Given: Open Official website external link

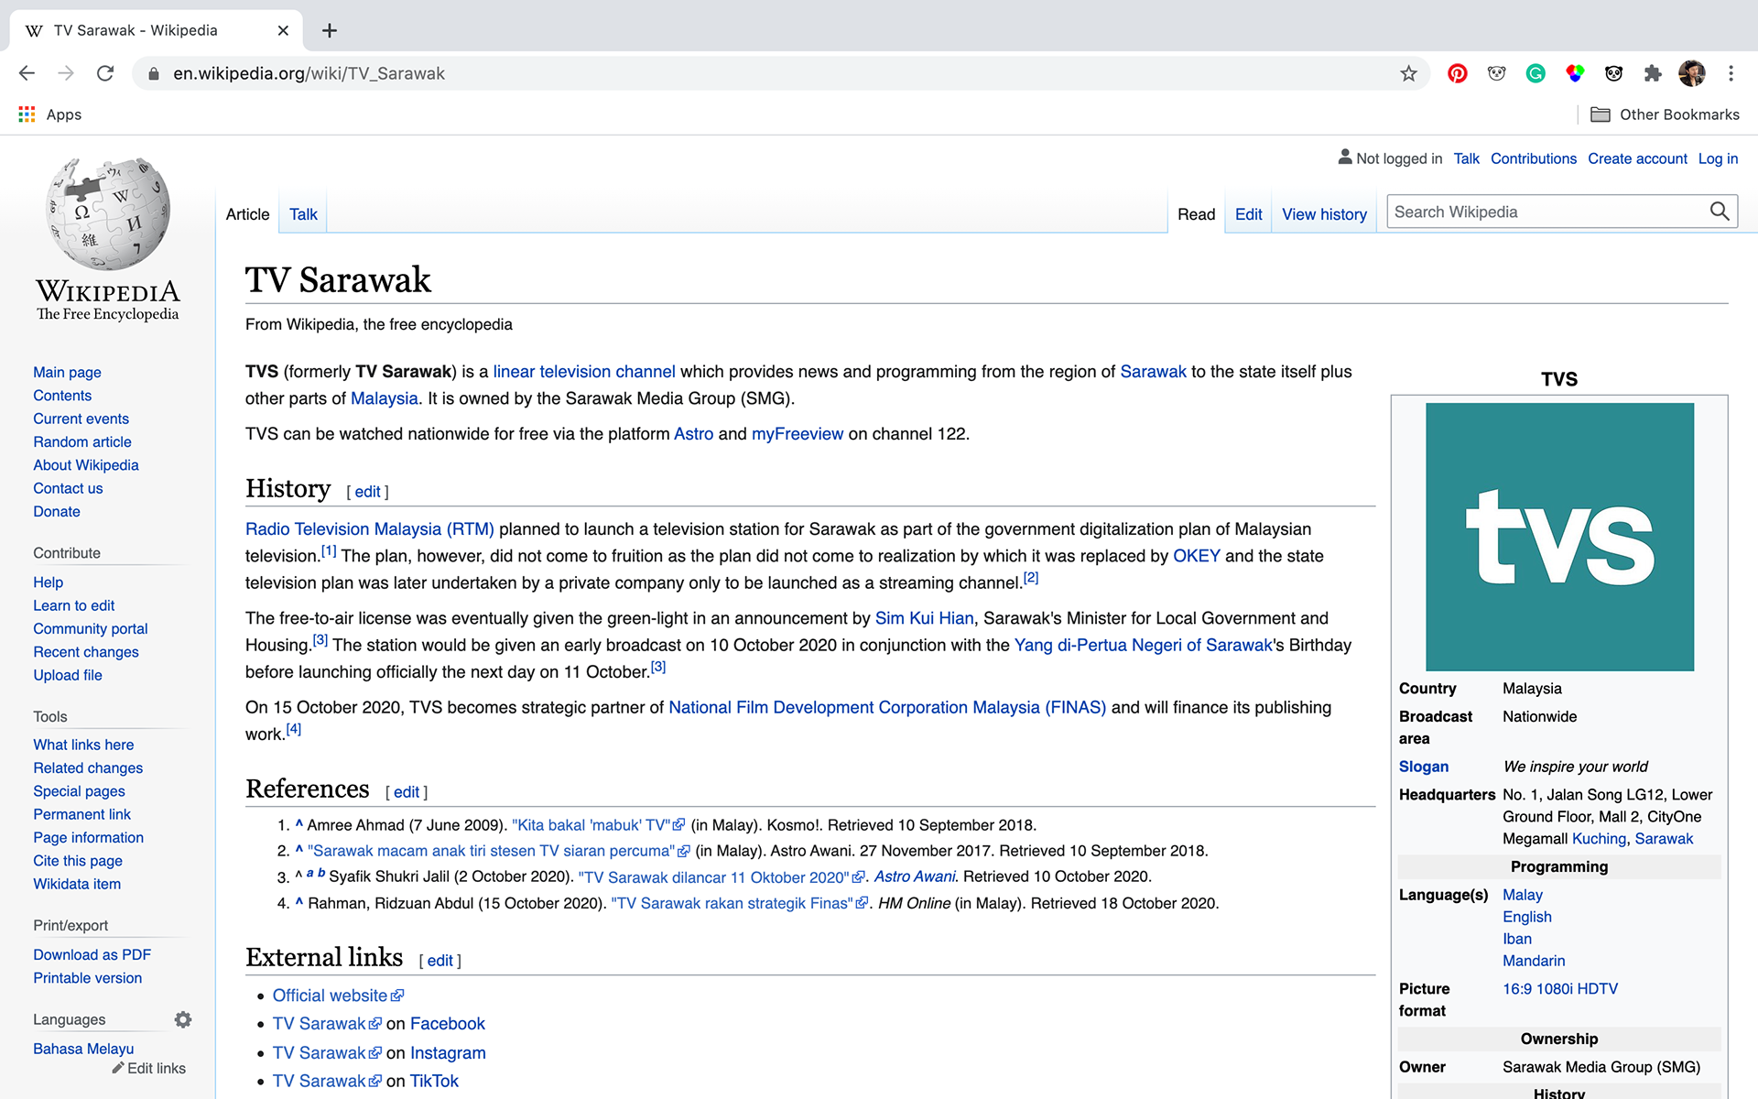Looking at the screenshot, I should [x=338, y=996].
